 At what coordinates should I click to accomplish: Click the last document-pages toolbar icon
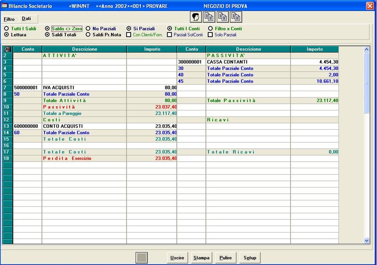click(x=236, y=17)
